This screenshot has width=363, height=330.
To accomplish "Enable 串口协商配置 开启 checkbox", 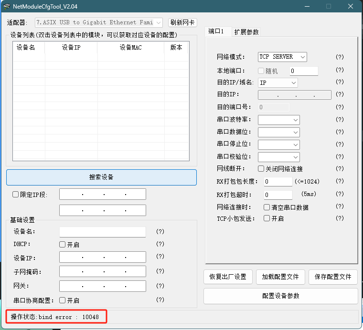I will [x=62, y=300].
